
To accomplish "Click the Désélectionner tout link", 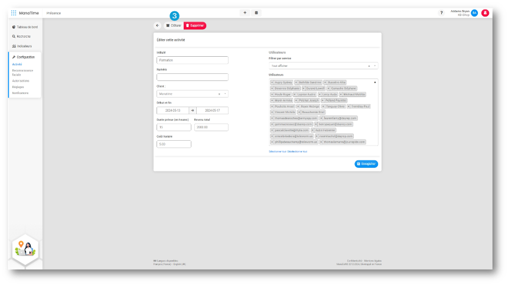I will pos(297,151).
